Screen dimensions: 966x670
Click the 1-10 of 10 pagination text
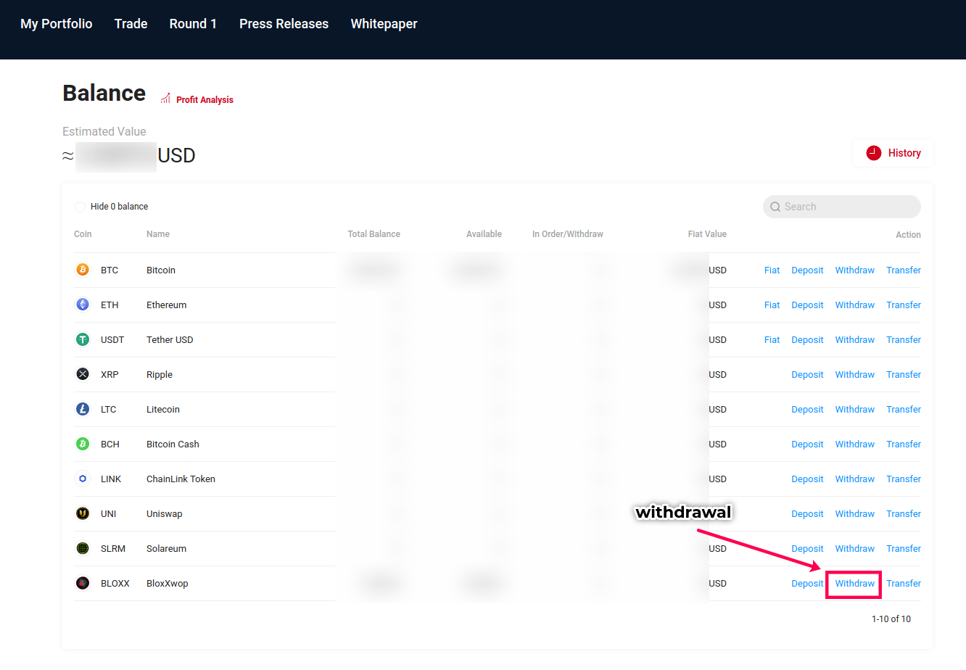coord(891,619)
